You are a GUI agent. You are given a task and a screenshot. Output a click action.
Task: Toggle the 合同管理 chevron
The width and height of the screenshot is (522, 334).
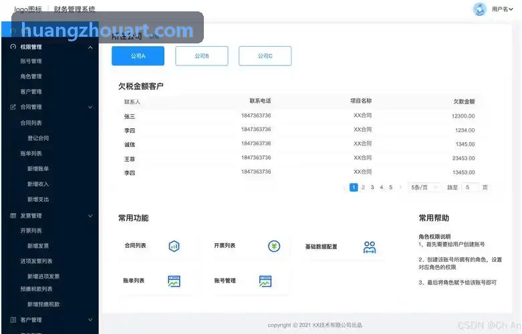(90, 107)
